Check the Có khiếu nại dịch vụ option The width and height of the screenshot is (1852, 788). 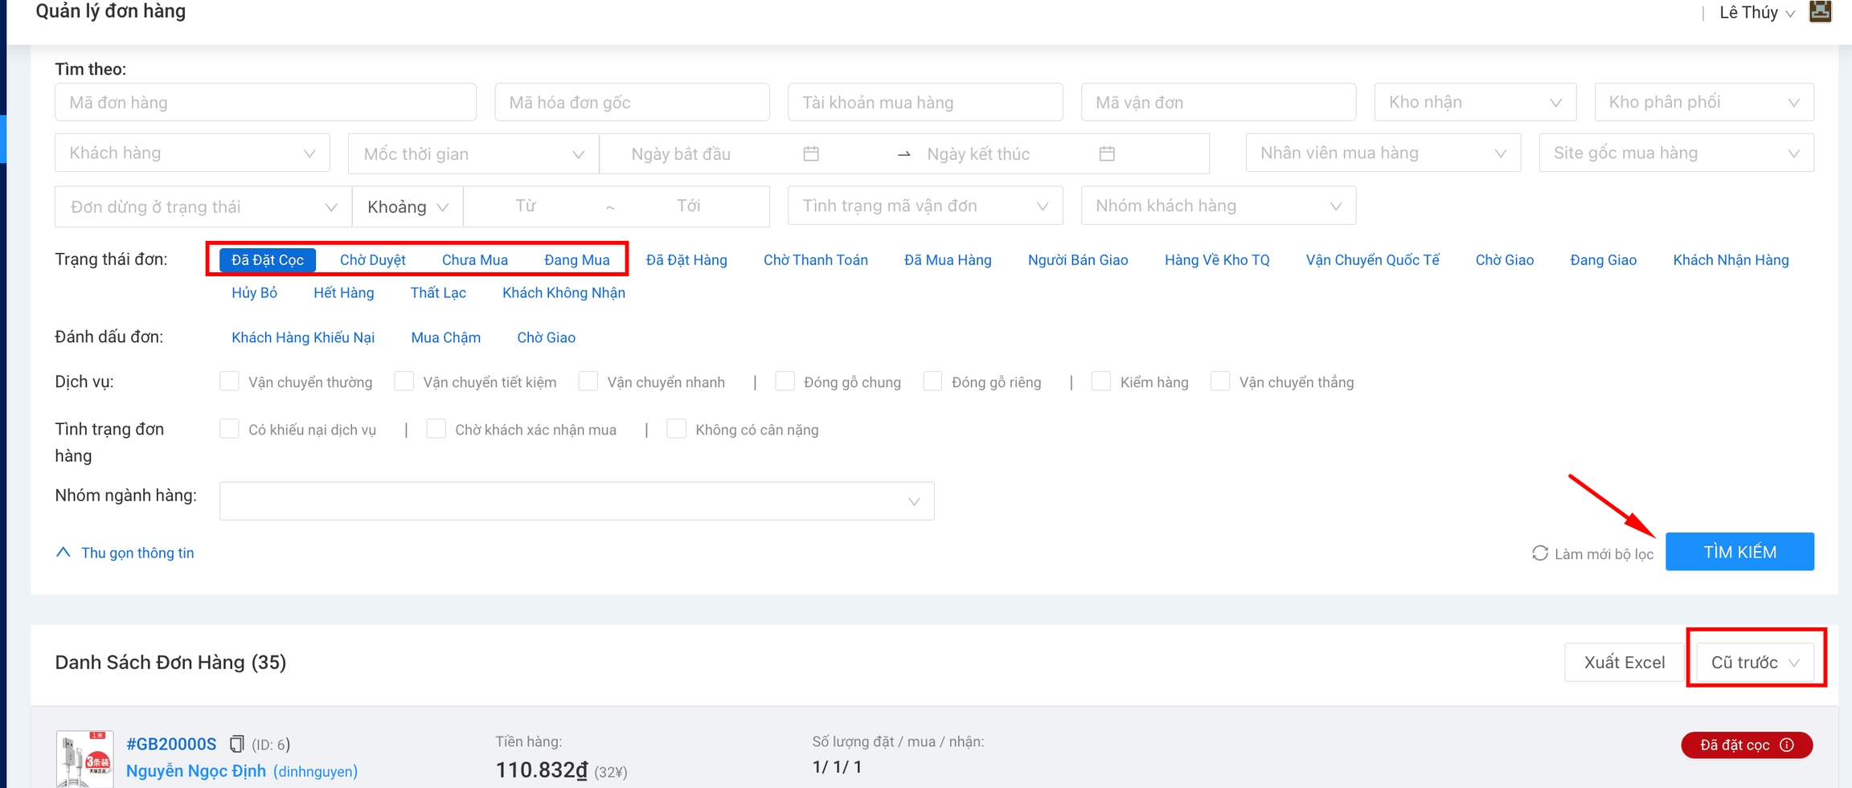229,429
